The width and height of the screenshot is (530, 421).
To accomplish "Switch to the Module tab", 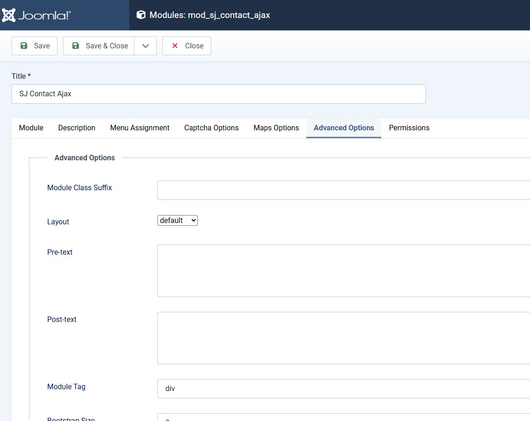I will coord(31,128).
